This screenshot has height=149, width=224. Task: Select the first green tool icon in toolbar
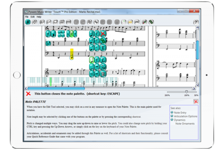(x=28, y=22)
